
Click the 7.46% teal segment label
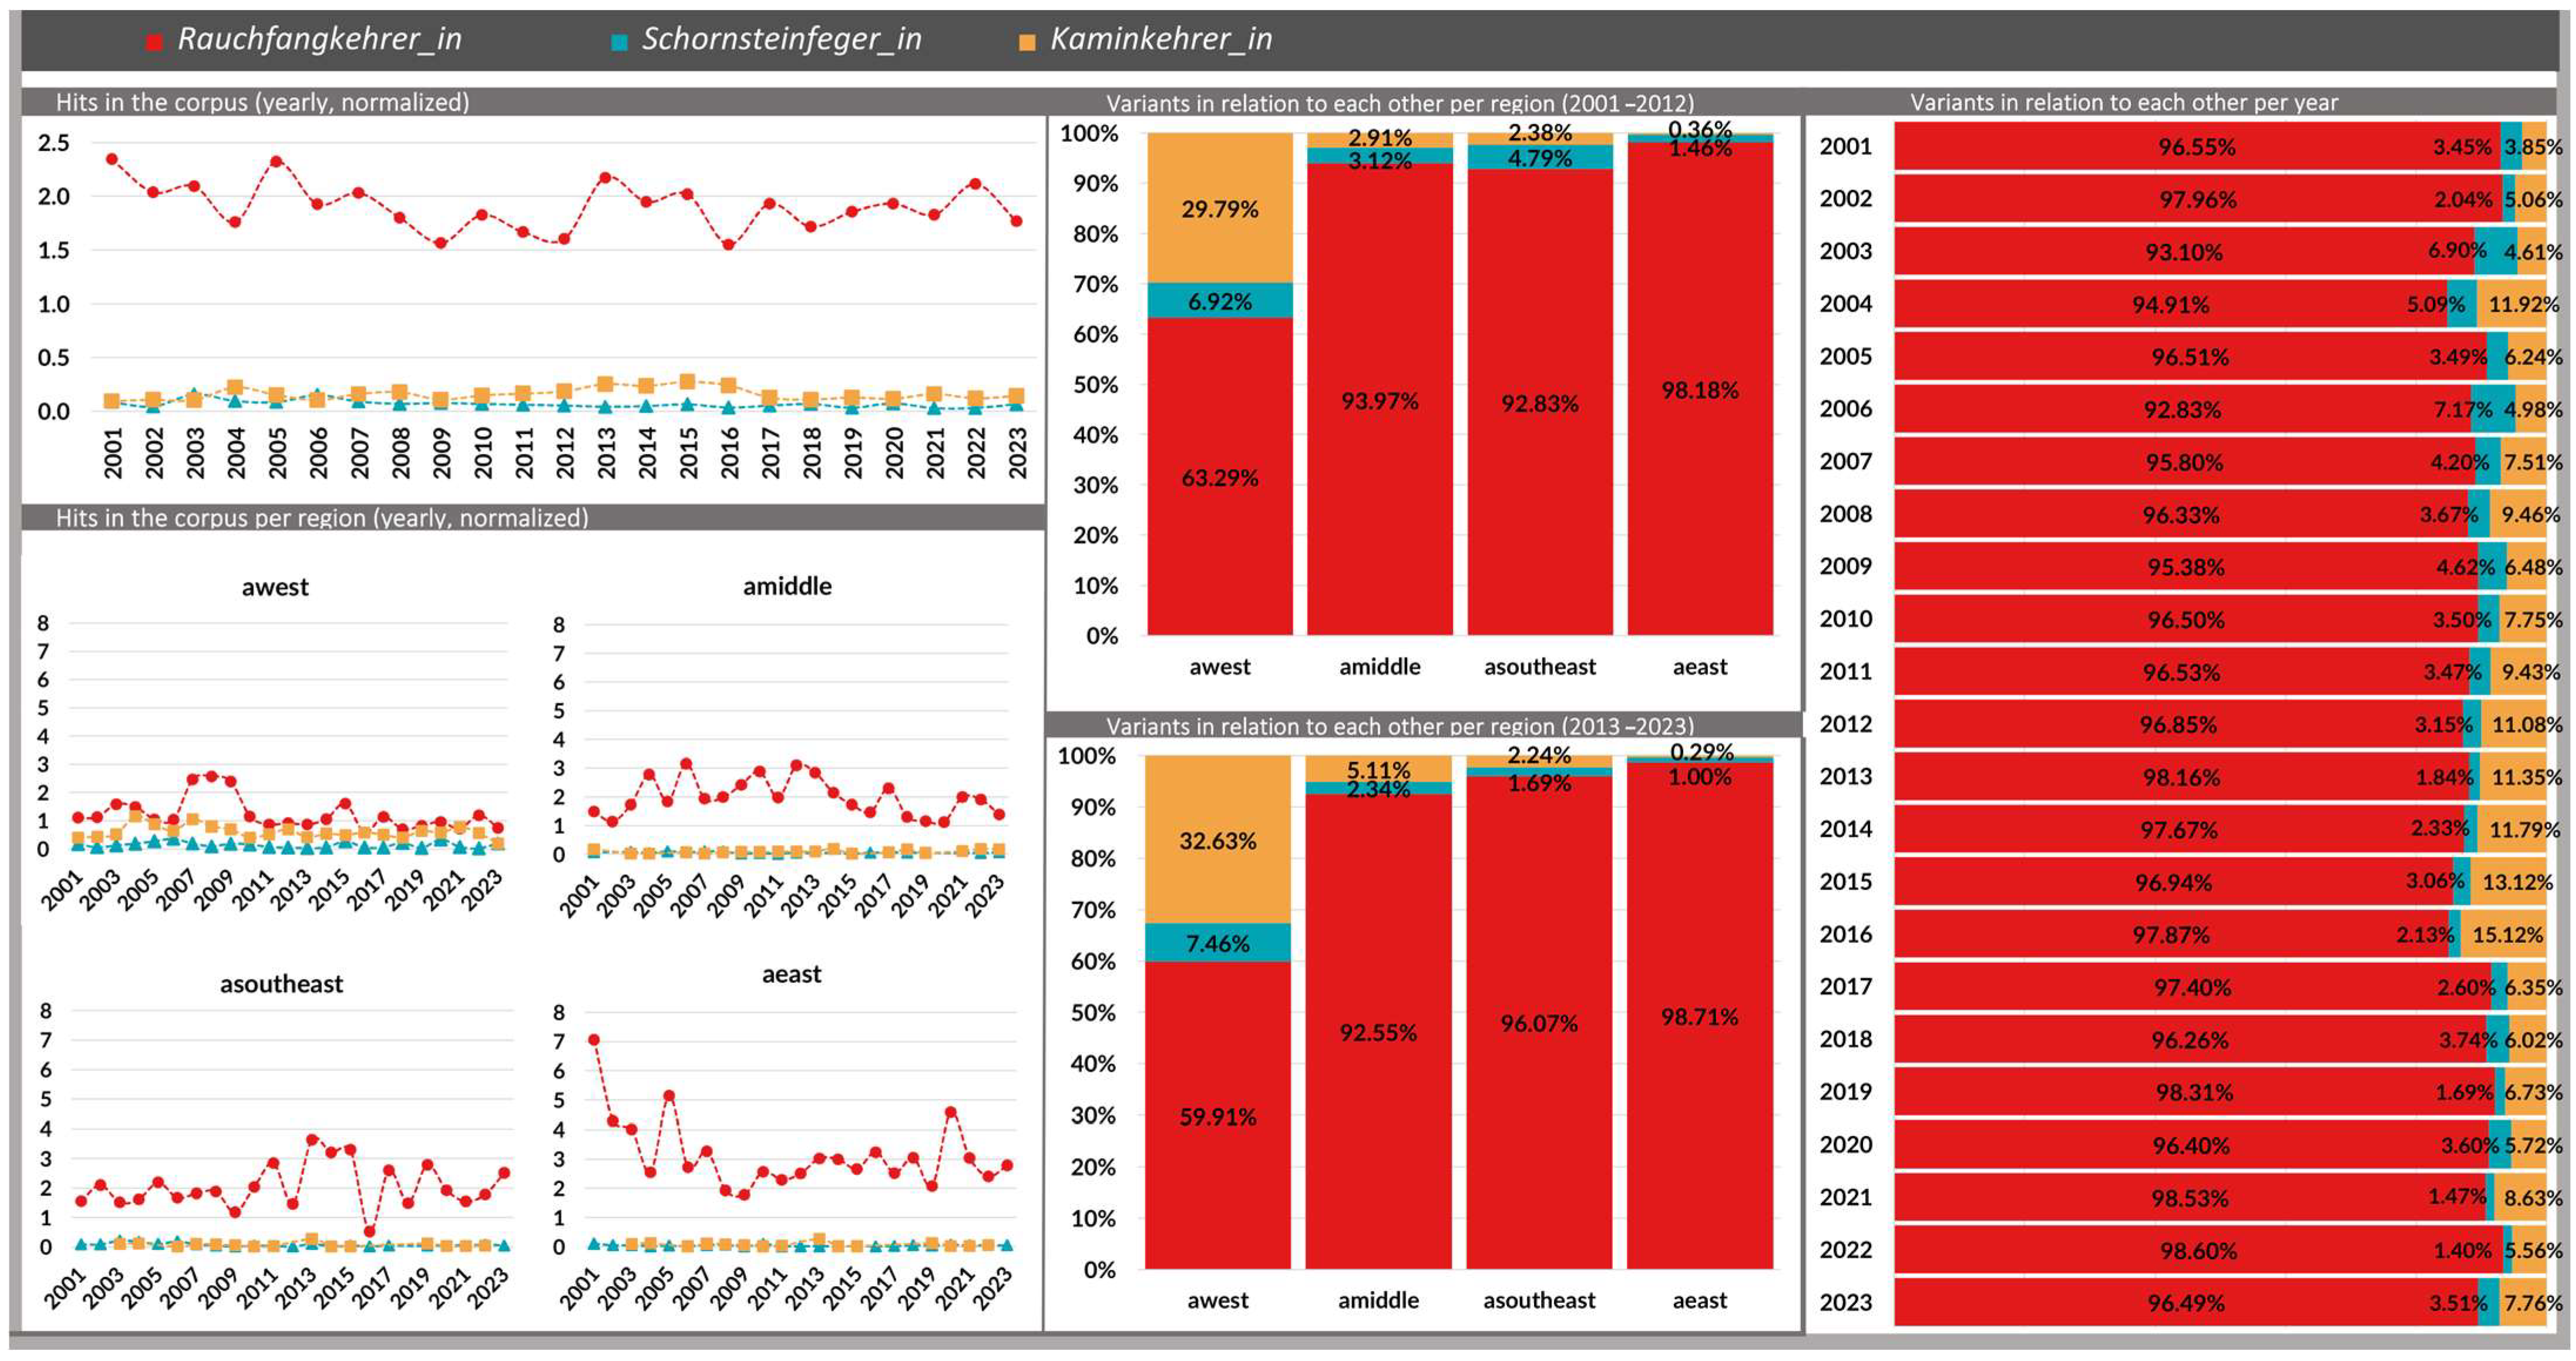pos(1218,943)
